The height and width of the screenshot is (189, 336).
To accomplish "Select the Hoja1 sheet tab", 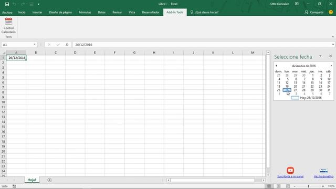I will click(x=32, y=180).
